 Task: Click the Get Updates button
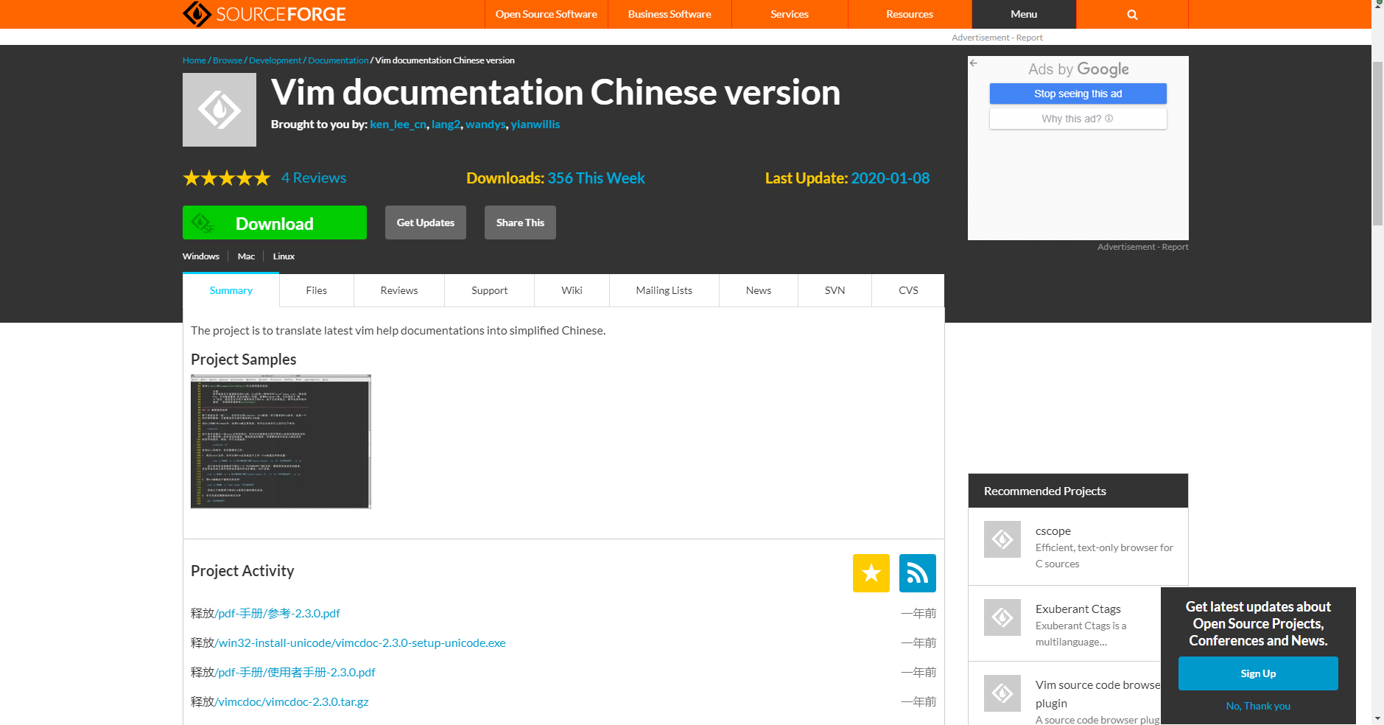pyautogui.click(x=426, y=223)
